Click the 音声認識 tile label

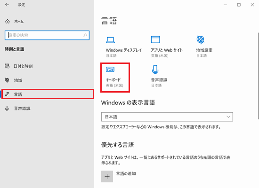click(159, 80)
